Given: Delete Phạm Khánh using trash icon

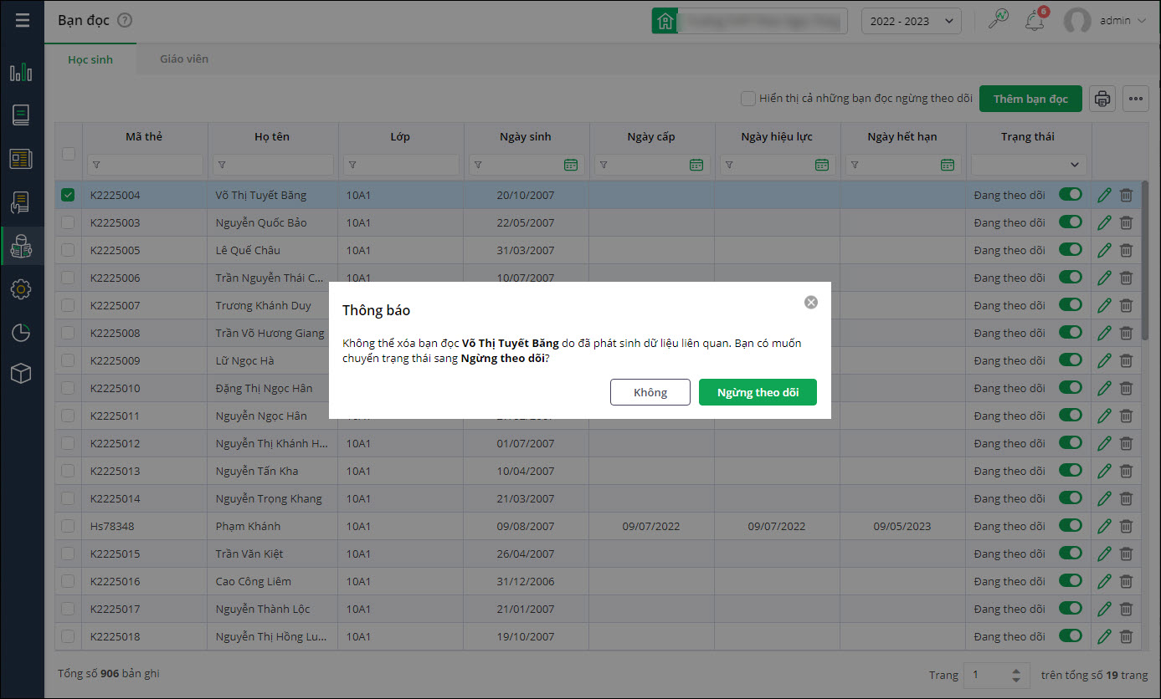Looking at the screenshot, I should (x=1126, y=526).
